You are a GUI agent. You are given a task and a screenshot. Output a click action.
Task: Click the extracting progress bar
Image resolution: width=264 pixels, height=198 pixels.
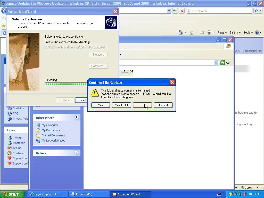tap(66, 84)
